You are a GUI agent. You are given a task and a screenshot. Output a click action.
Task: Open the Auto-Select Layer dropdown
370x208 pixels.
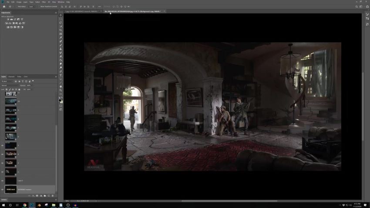[x=31, y=7]
